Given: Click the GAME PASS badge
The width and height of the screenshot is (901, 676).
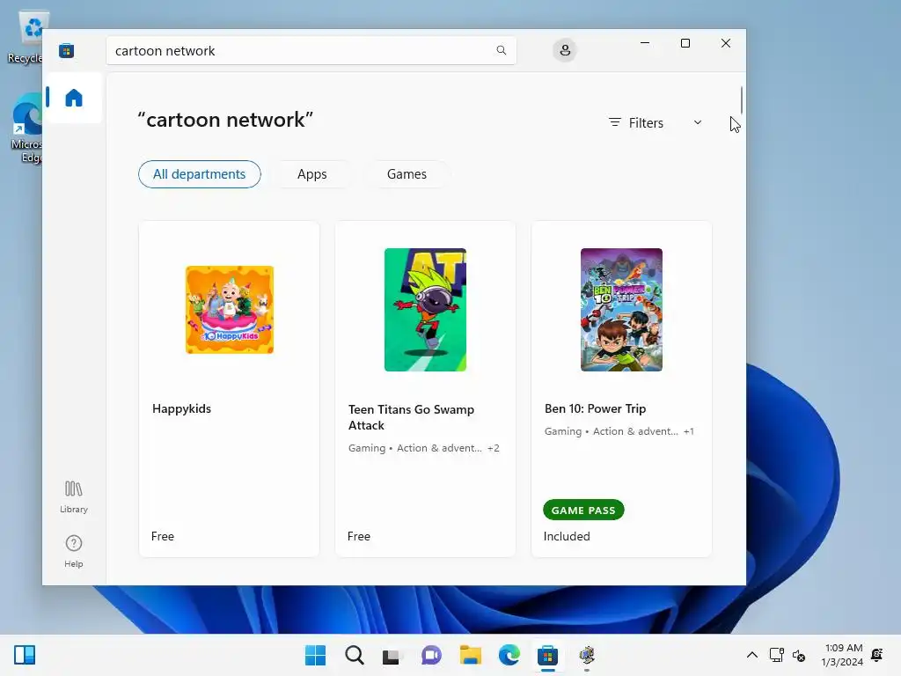Looking at the screenshot, I should click(x=583, y=510).
